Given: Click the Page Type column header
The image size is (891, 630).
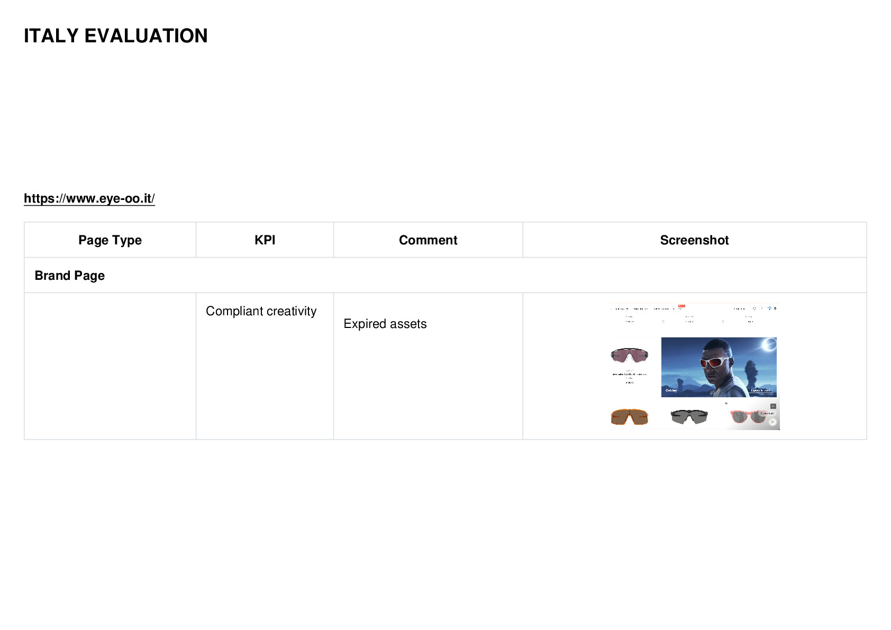Looking at the screenshot, I should (x=110, y=240).
